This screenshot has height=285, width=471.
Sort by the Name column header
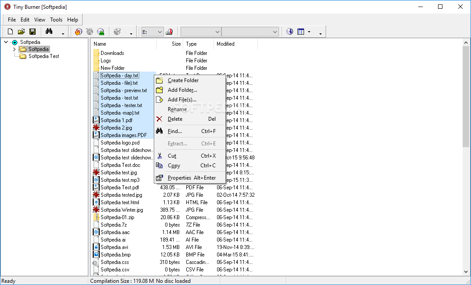tap(124, 44)
